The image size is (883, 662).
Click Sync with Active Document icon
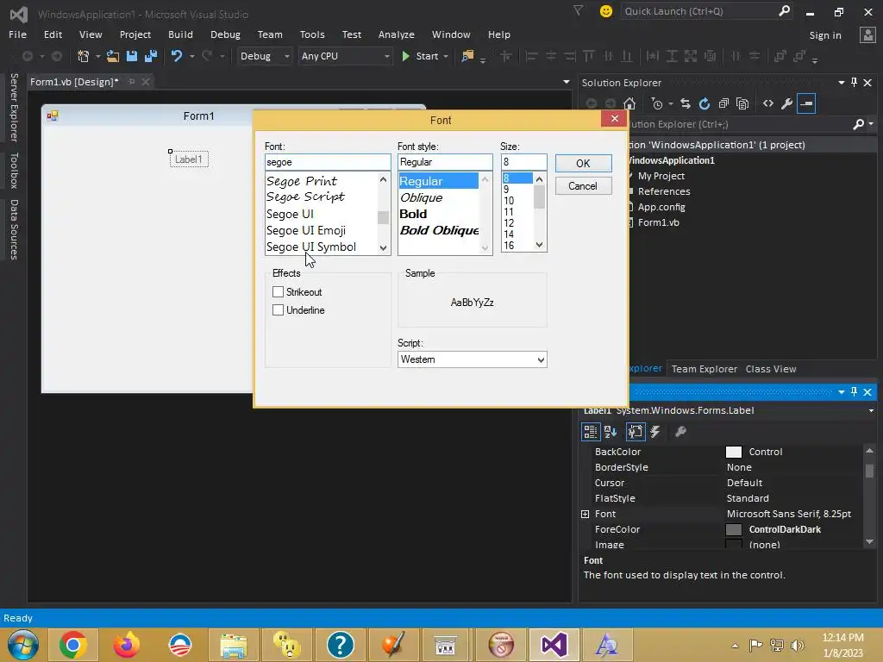pos(686,103)
